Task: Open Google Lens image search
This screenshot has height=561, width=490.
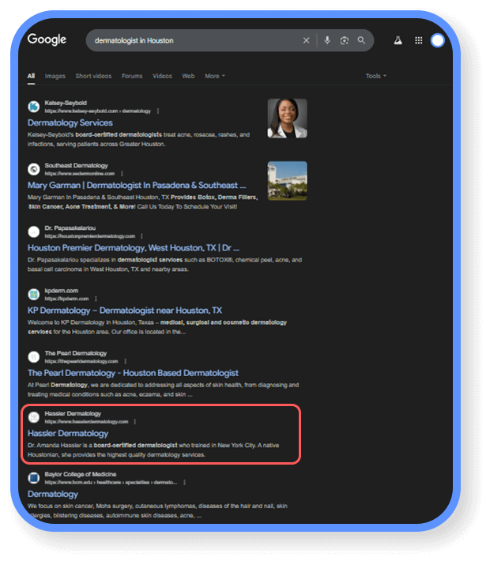Action: [345, 40]
